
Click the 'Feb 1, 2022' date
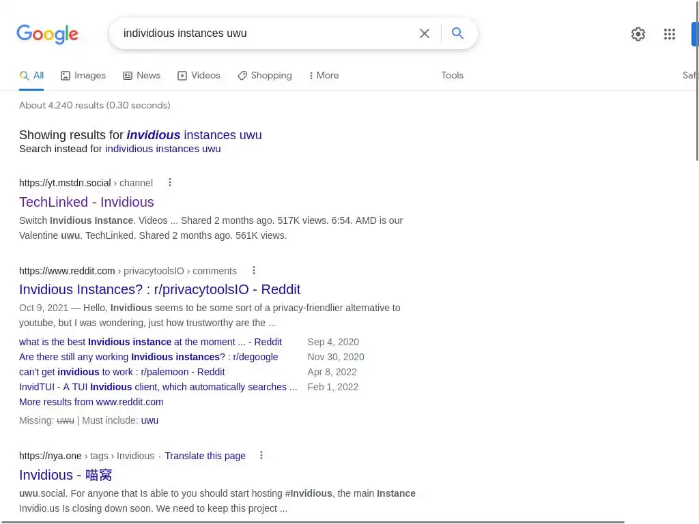pyautogui.click(x=333, y=387)
